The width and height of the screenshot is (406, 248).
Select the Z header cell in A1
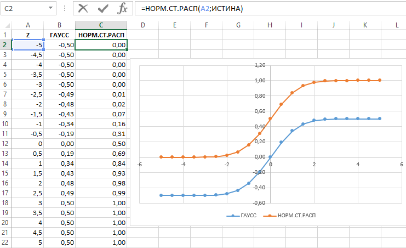point(28,35)
